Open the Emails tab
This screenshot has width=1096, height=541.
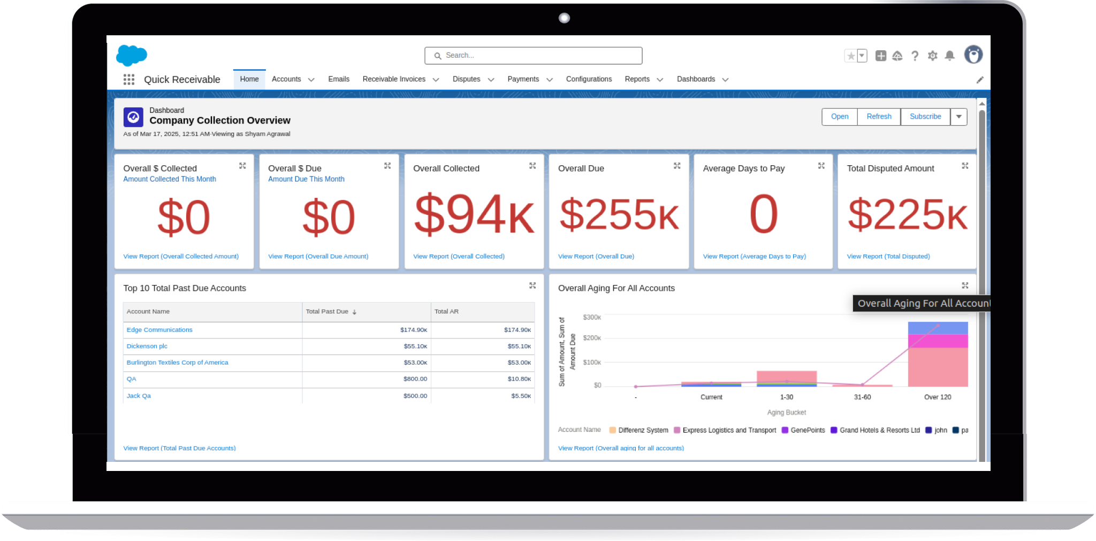click(339, 79)
